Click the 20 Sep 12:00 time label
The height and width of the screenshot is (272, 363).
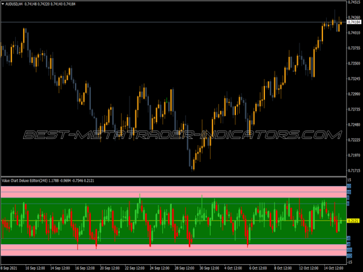pos(110,268)
